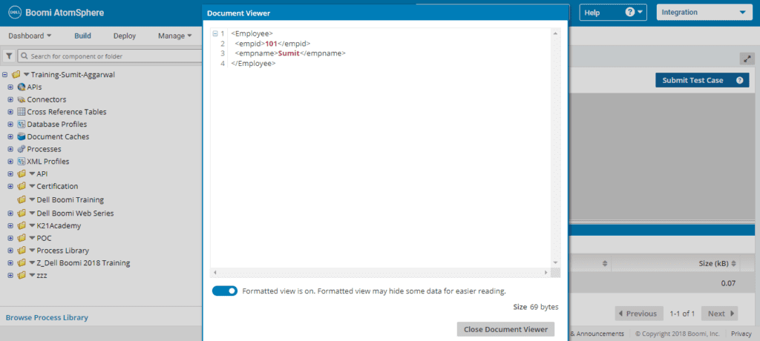Click the Connectors icon in tree
This screenshot has width=760, height=341.
[x=22, y=99]
